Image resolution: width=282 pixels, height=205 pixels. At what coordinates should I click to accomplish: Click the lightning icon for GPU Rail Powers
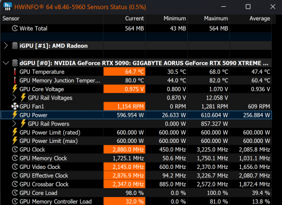pos(23,124)
